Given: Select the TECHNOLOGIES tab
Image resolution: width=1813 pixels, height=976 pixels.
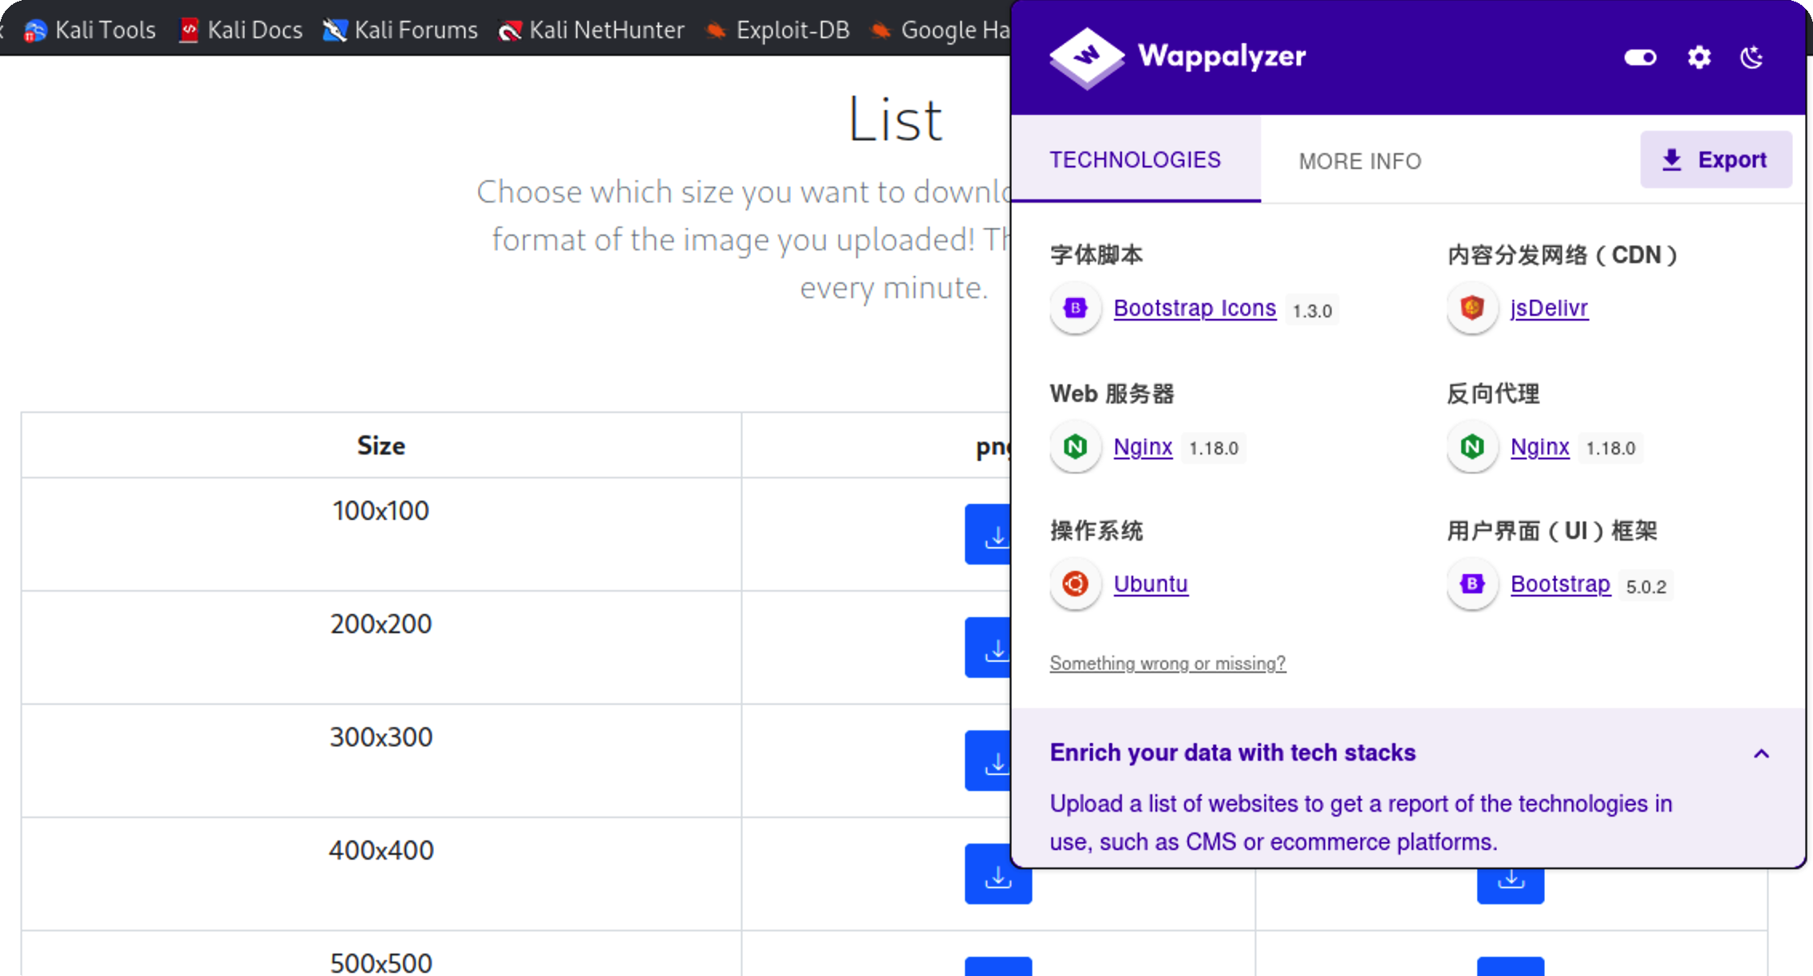Looking at the screenshot, I should click(x=1135, y=159).
